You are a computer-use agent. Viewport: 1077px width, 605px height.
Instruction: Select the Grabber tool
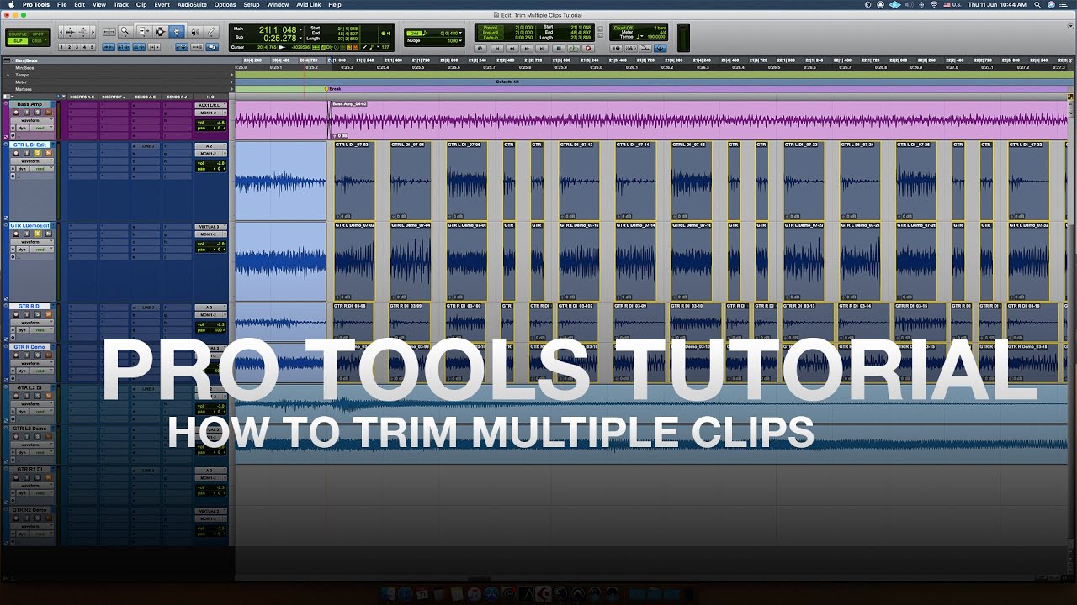176,32
